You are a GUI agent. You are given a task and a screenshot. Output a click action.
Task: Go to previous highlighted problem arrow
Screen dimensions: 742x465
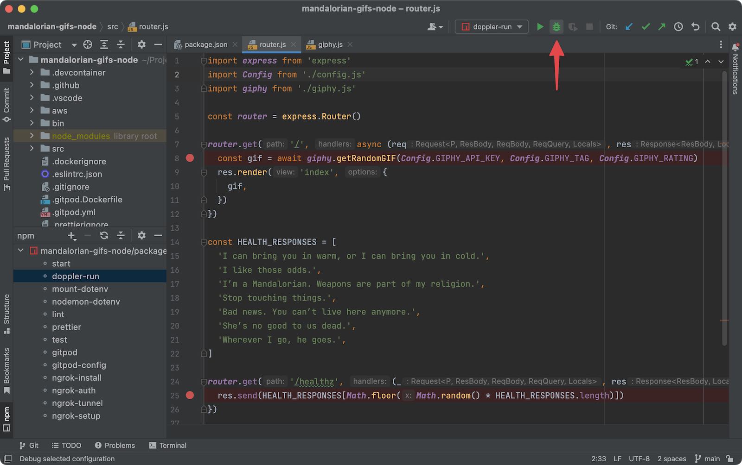pyautogui.click(x=708, y=62)
